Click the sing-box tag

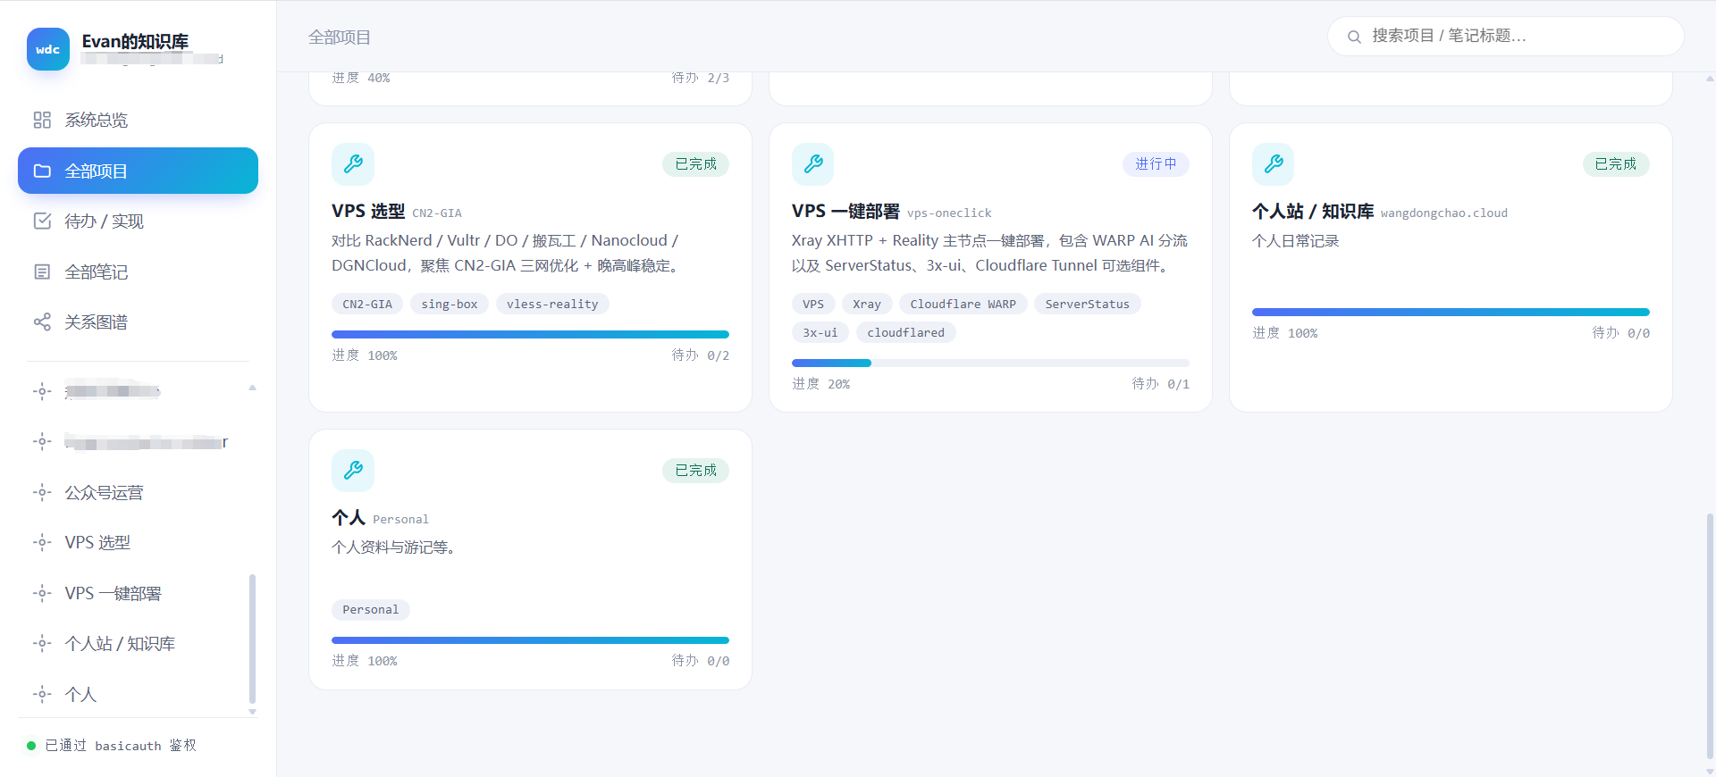point(450,305)
